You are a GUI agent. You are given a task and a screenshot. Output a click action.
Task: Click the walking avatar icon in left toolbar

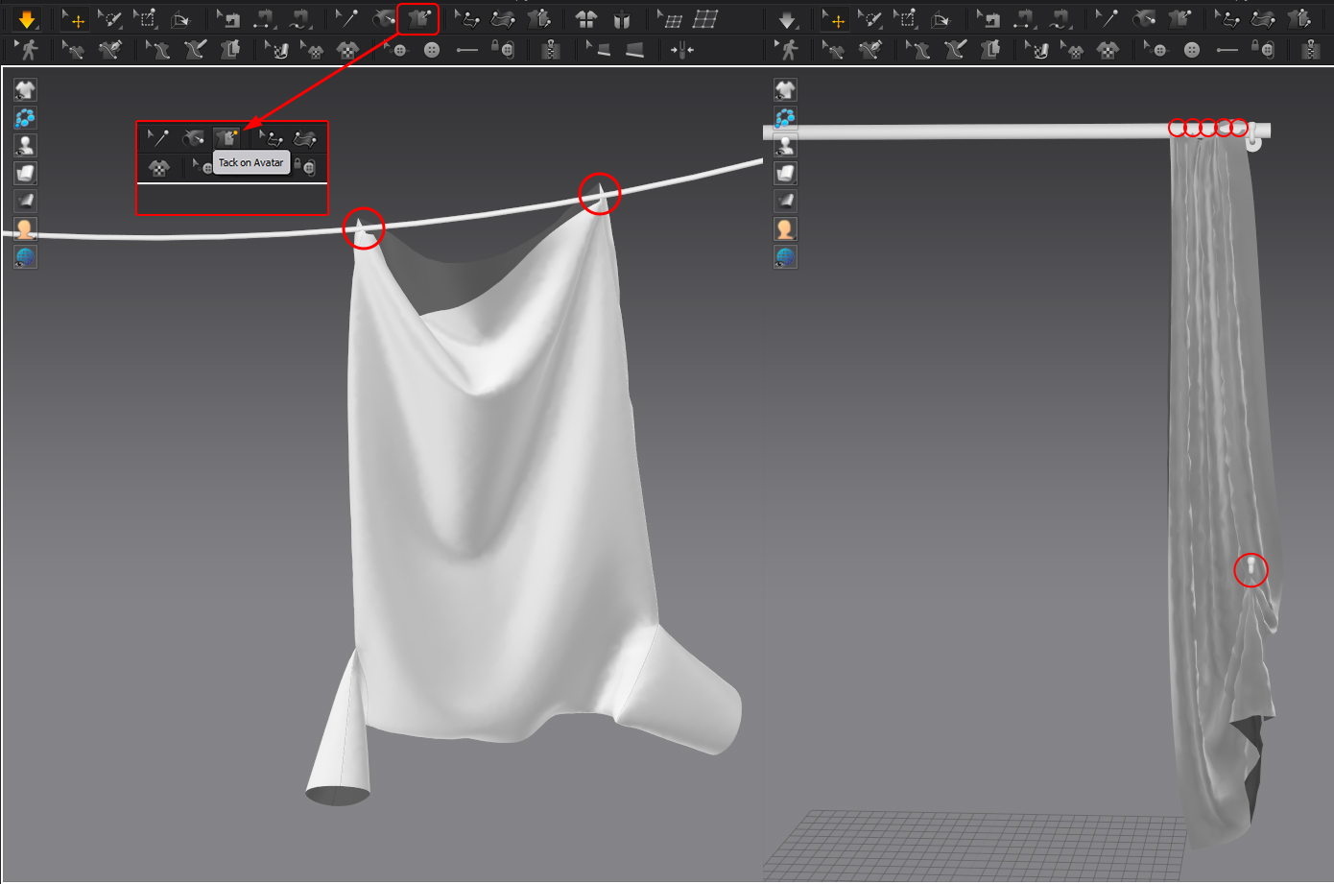(26, 50)
